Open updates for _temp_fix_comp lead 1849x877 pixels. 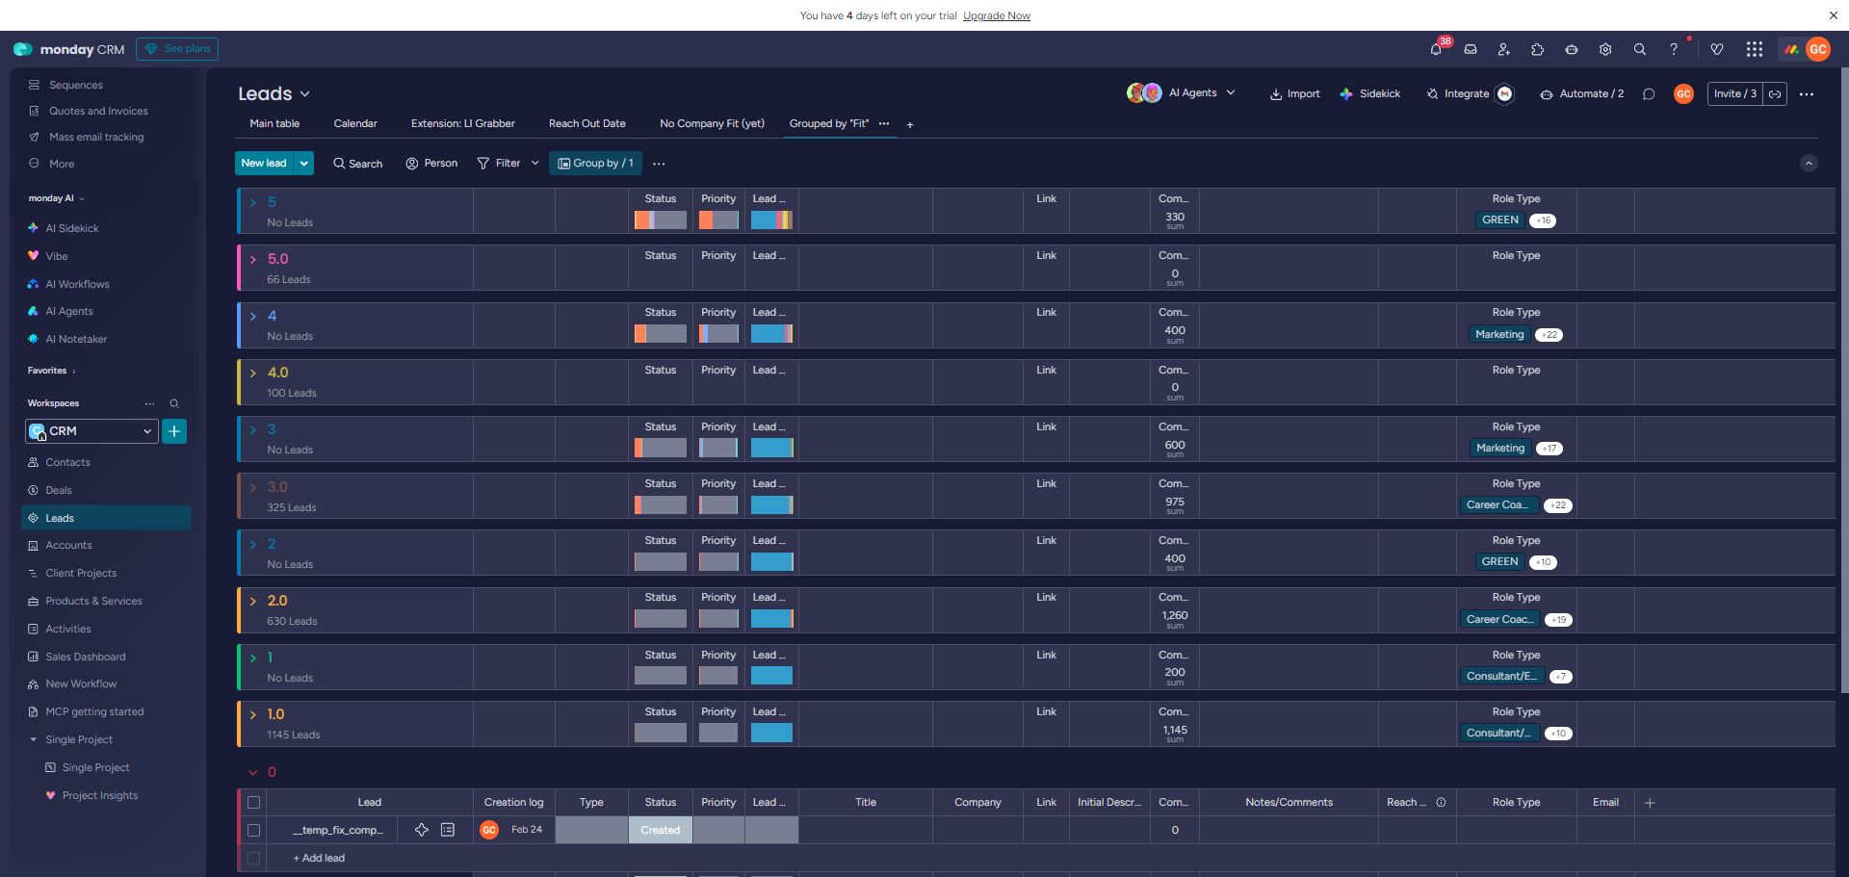[x=448, y=830]
